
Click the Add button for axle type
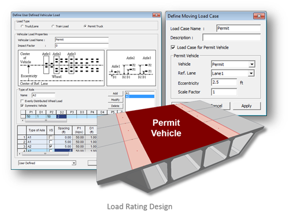115,93
